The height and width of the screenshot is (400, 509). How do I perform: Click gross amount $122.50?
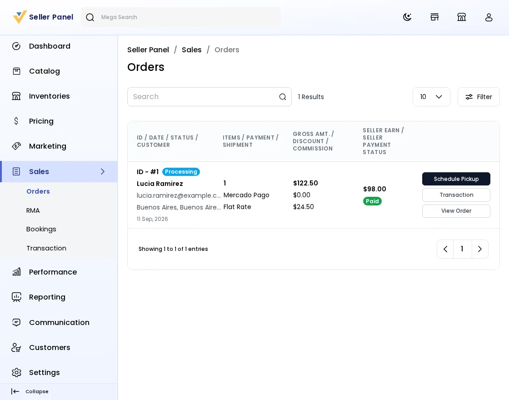[305, 183]
